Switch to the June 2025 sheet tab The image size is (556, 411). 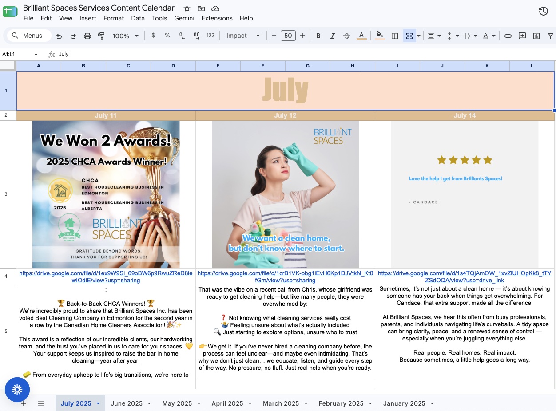[127, 403]
